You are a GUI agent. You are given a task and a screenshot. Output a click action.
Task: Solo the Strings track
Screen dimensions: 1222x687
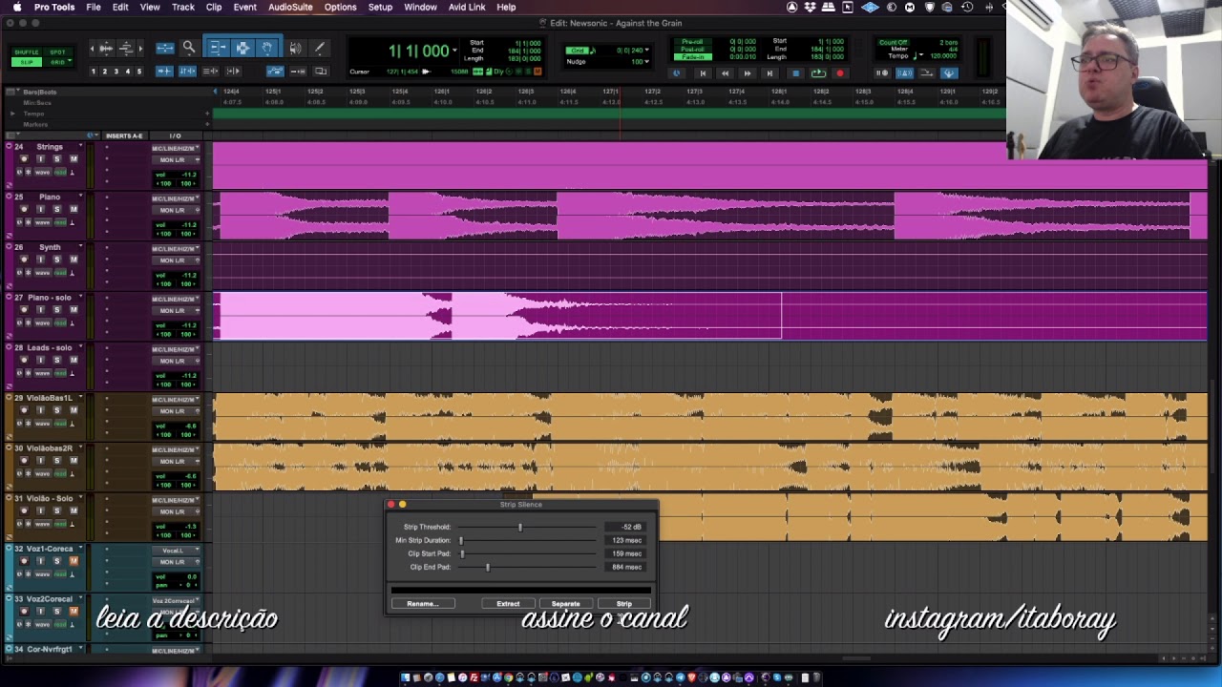coord(56,159)
